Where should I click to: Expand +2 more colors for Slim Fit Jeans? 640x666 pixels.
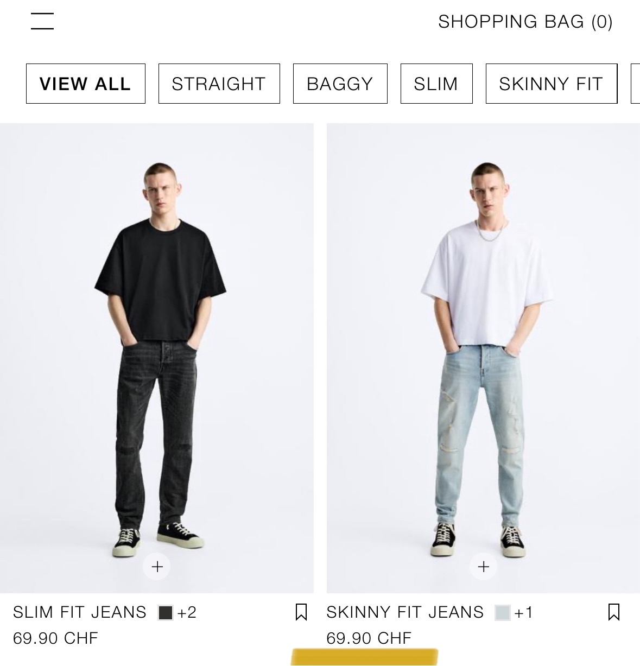click(x=187, y=613)
